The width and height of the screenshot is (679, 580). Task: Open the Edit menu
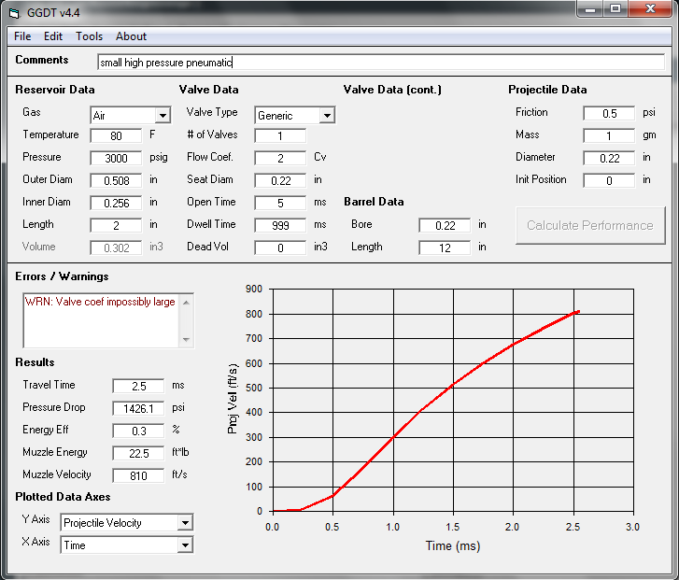click(x=53, y=36)
